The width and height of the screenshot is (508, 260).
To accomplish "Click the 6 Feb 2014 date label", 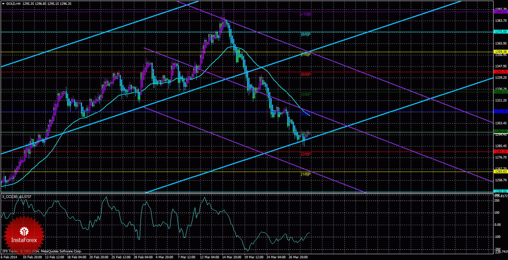I will [10, 257].
